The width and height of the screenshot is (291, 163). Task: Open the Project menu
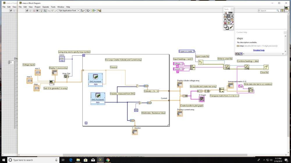pyautogui.click(x=37, y=7)
